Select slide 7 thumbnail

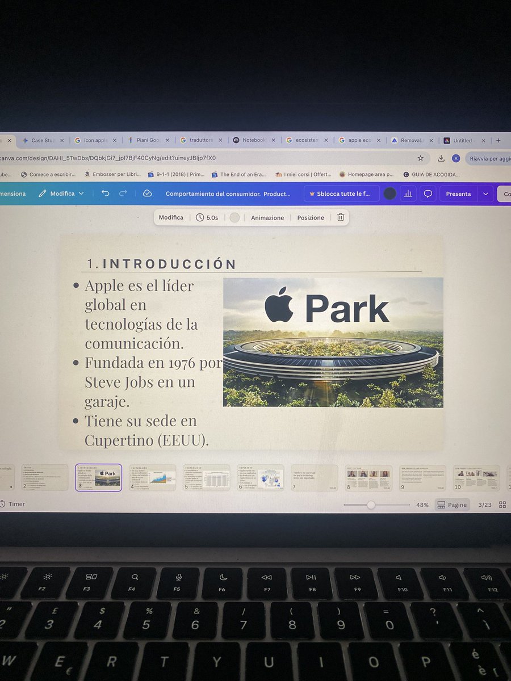pyautogui.click(x=315, y=478)
